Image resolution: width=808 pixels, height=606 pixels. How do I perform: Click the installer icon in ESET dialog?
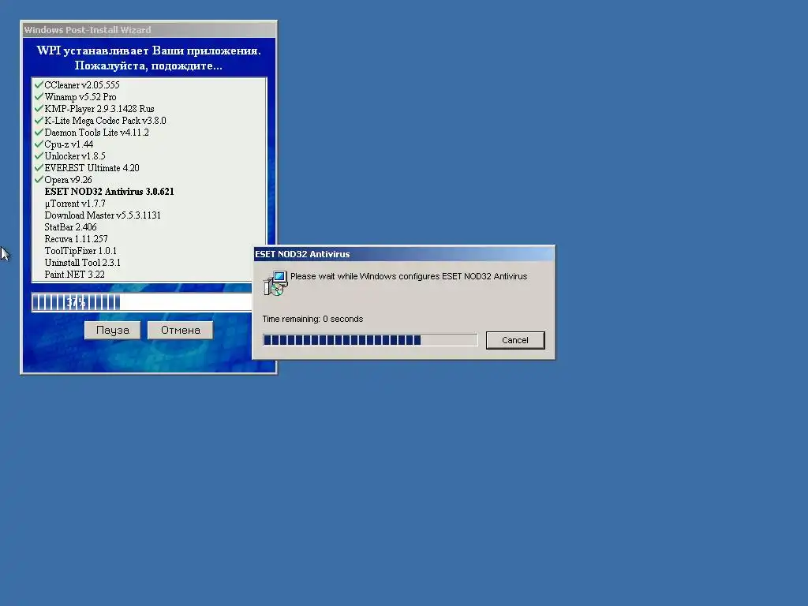(275, 283)
